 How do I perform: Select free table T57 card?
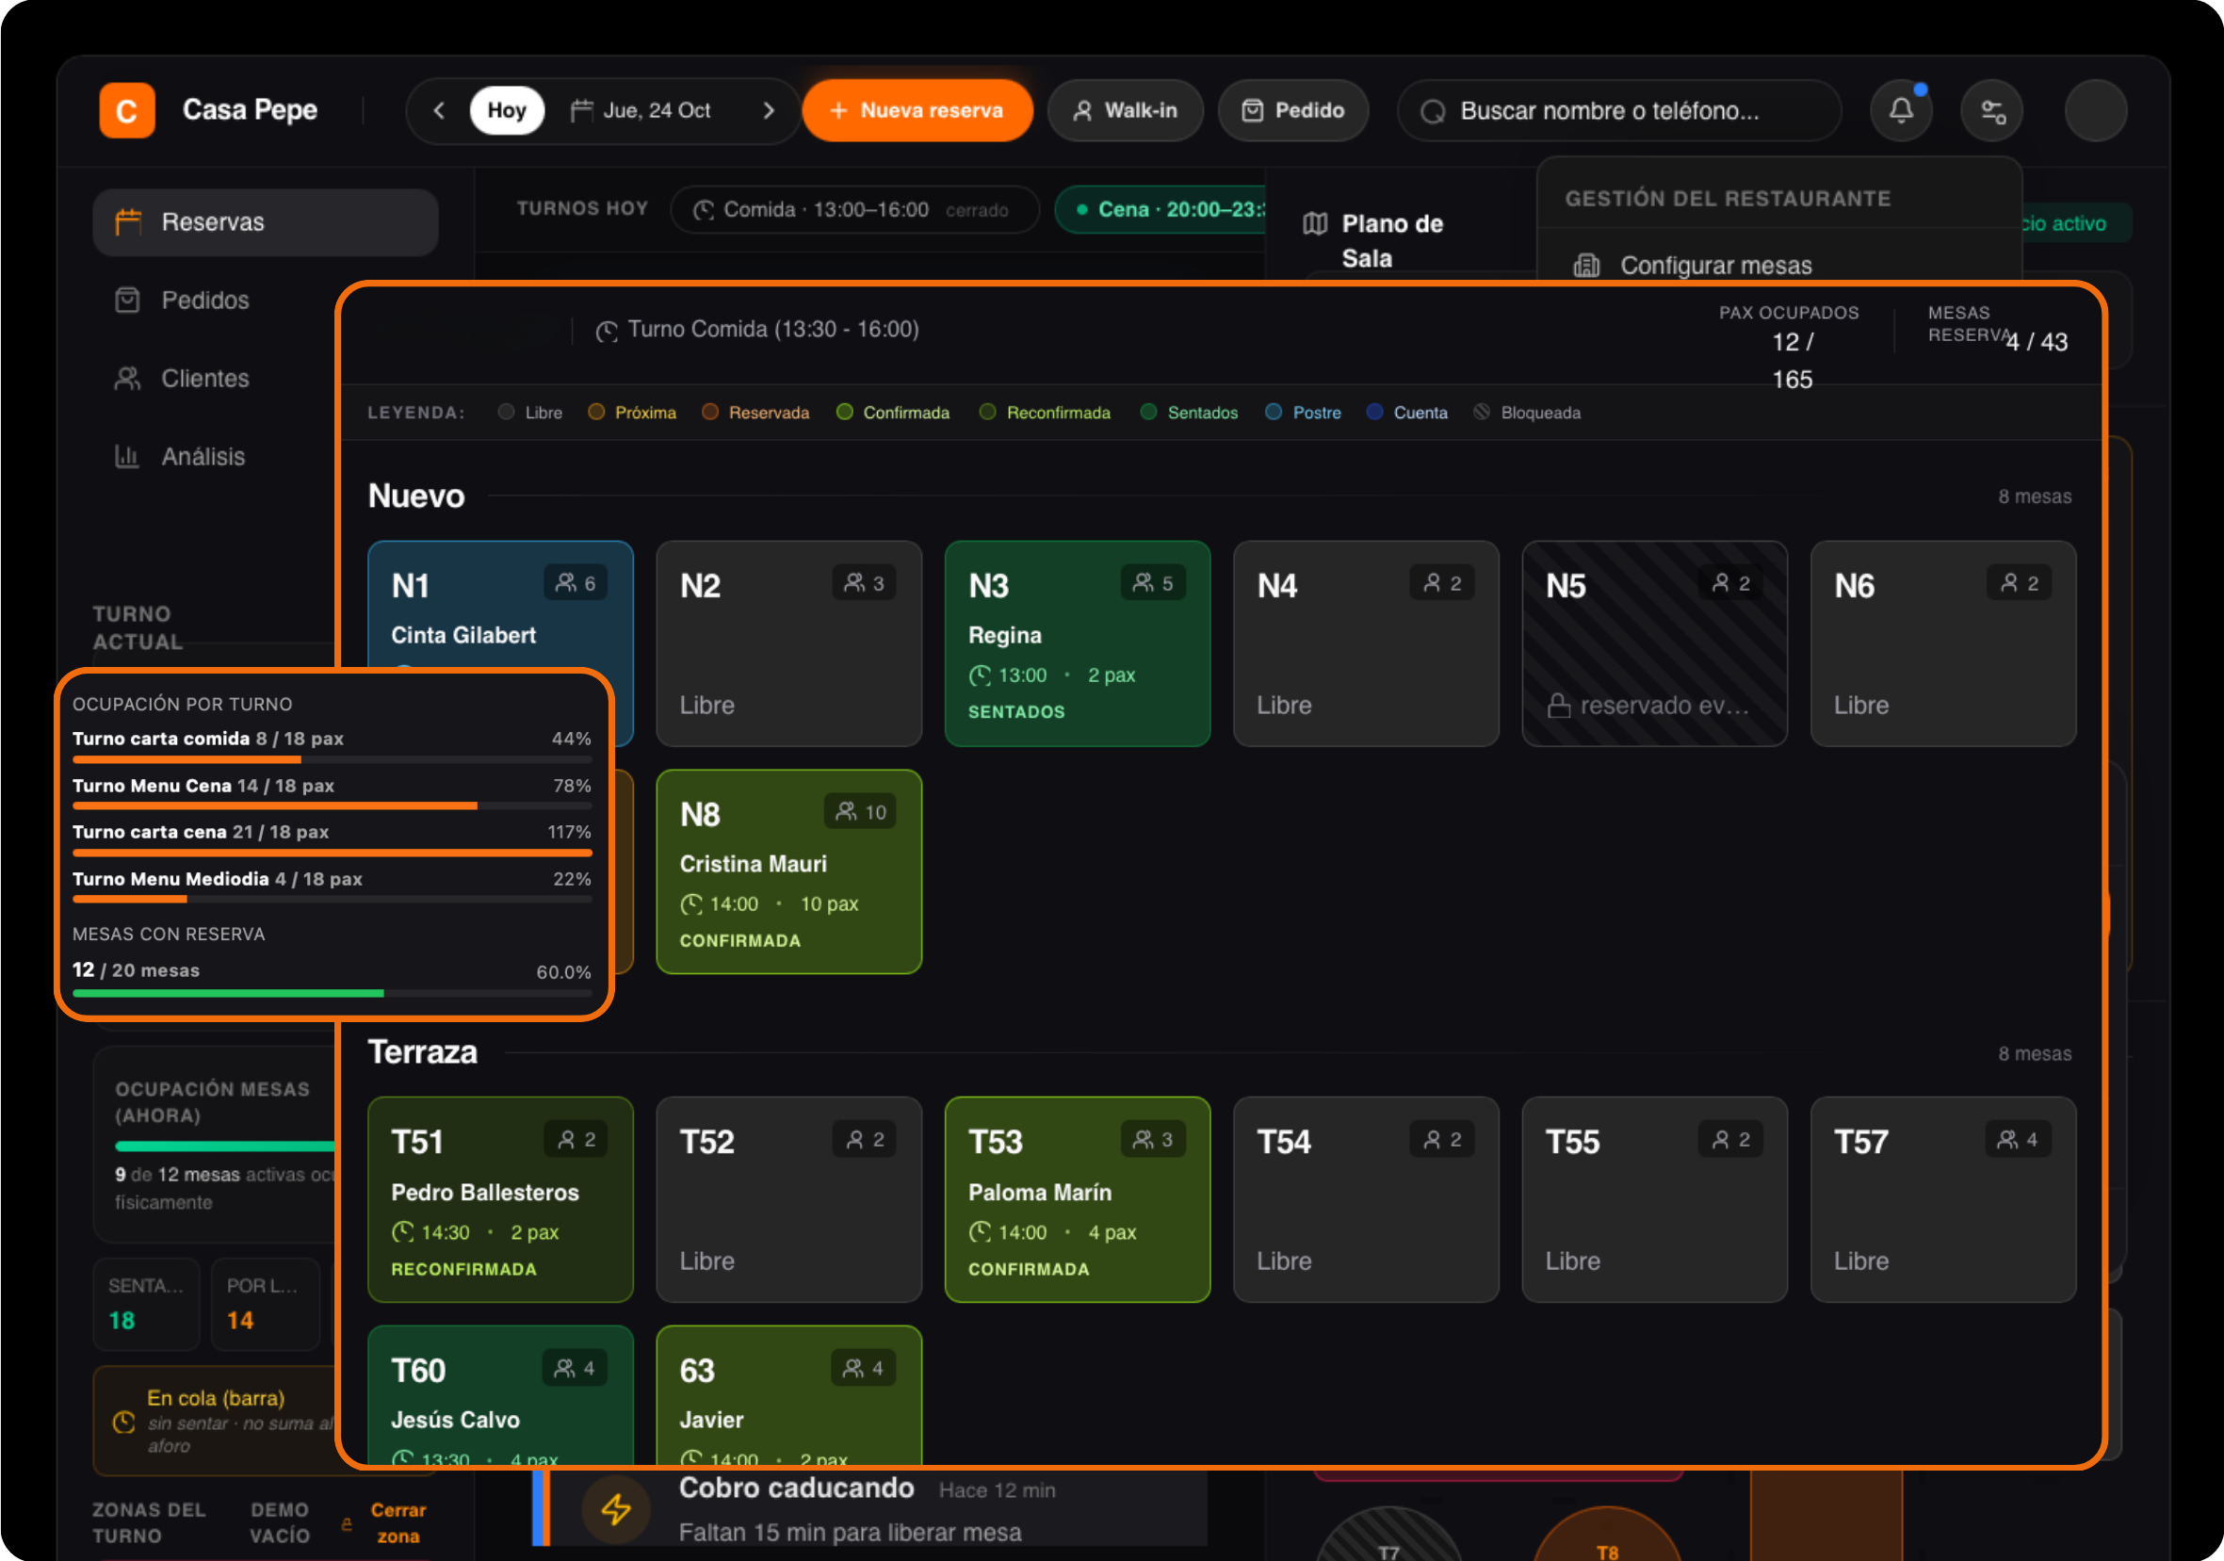click(1943, 1199)
